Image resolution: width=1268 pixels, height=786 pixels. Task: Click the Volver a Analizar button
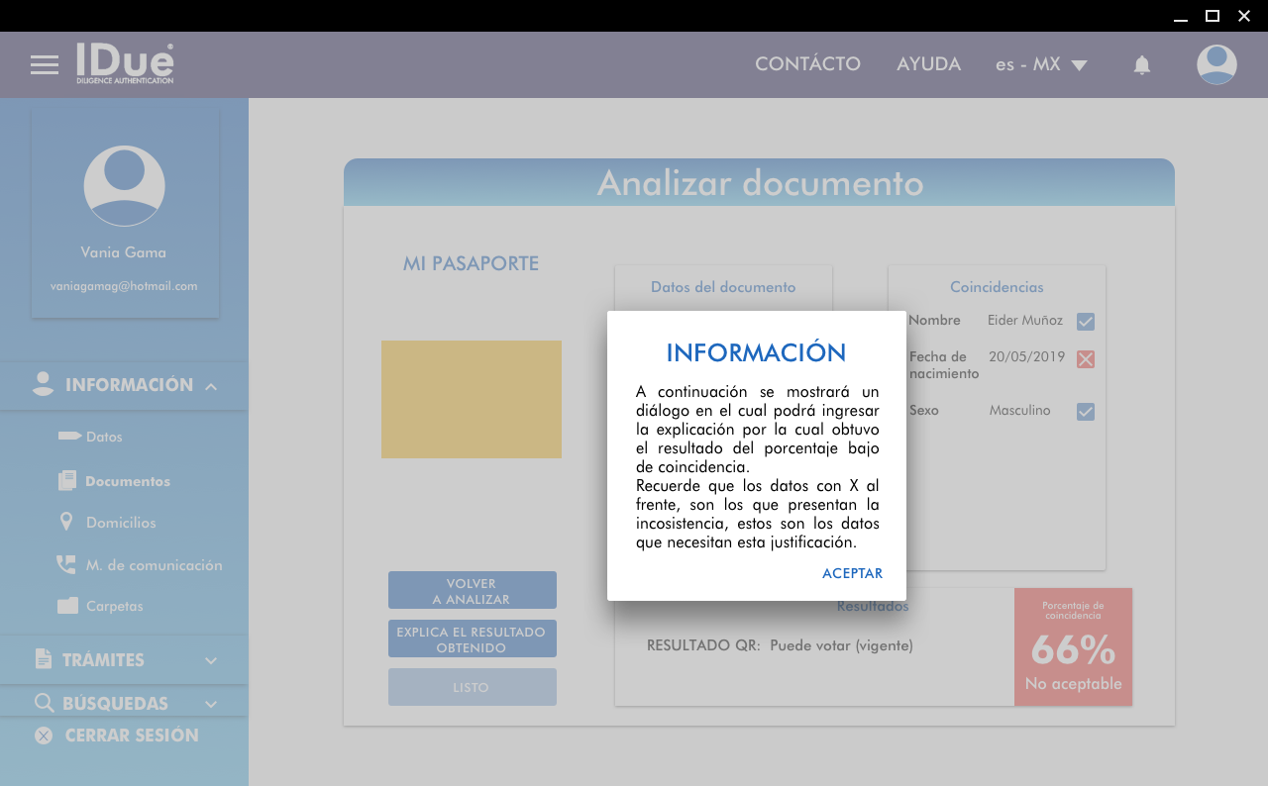[x=472, y=591]
